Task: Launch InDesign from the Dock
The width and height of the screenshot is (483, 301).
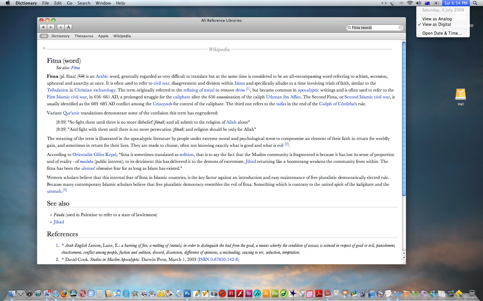Action: tap(249, 294)
